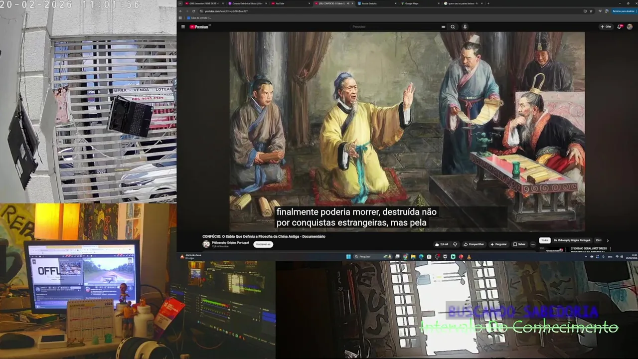Switch to the Cursos Eletrônica Básica tab

[x=248, y=3]
